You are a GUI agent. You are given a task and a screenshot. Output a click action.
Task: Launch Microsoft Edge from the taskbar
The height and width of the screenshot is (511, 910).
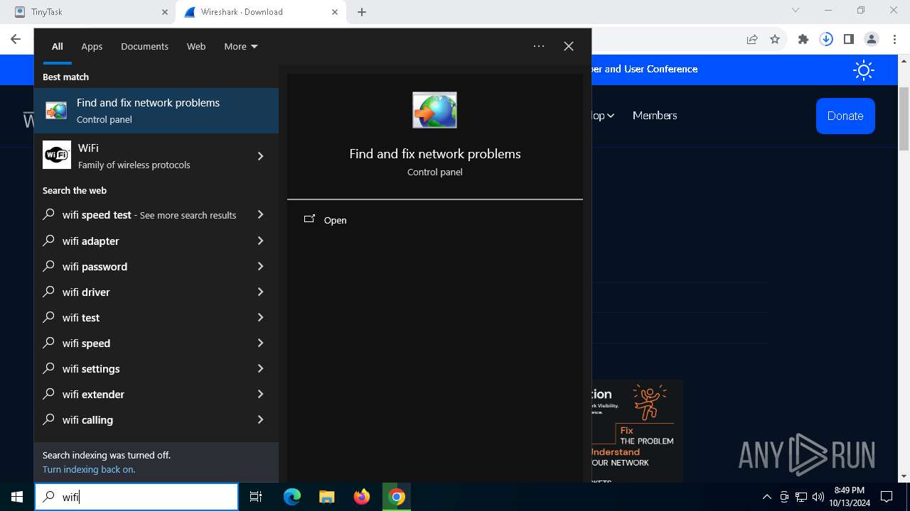coord(292,497)
